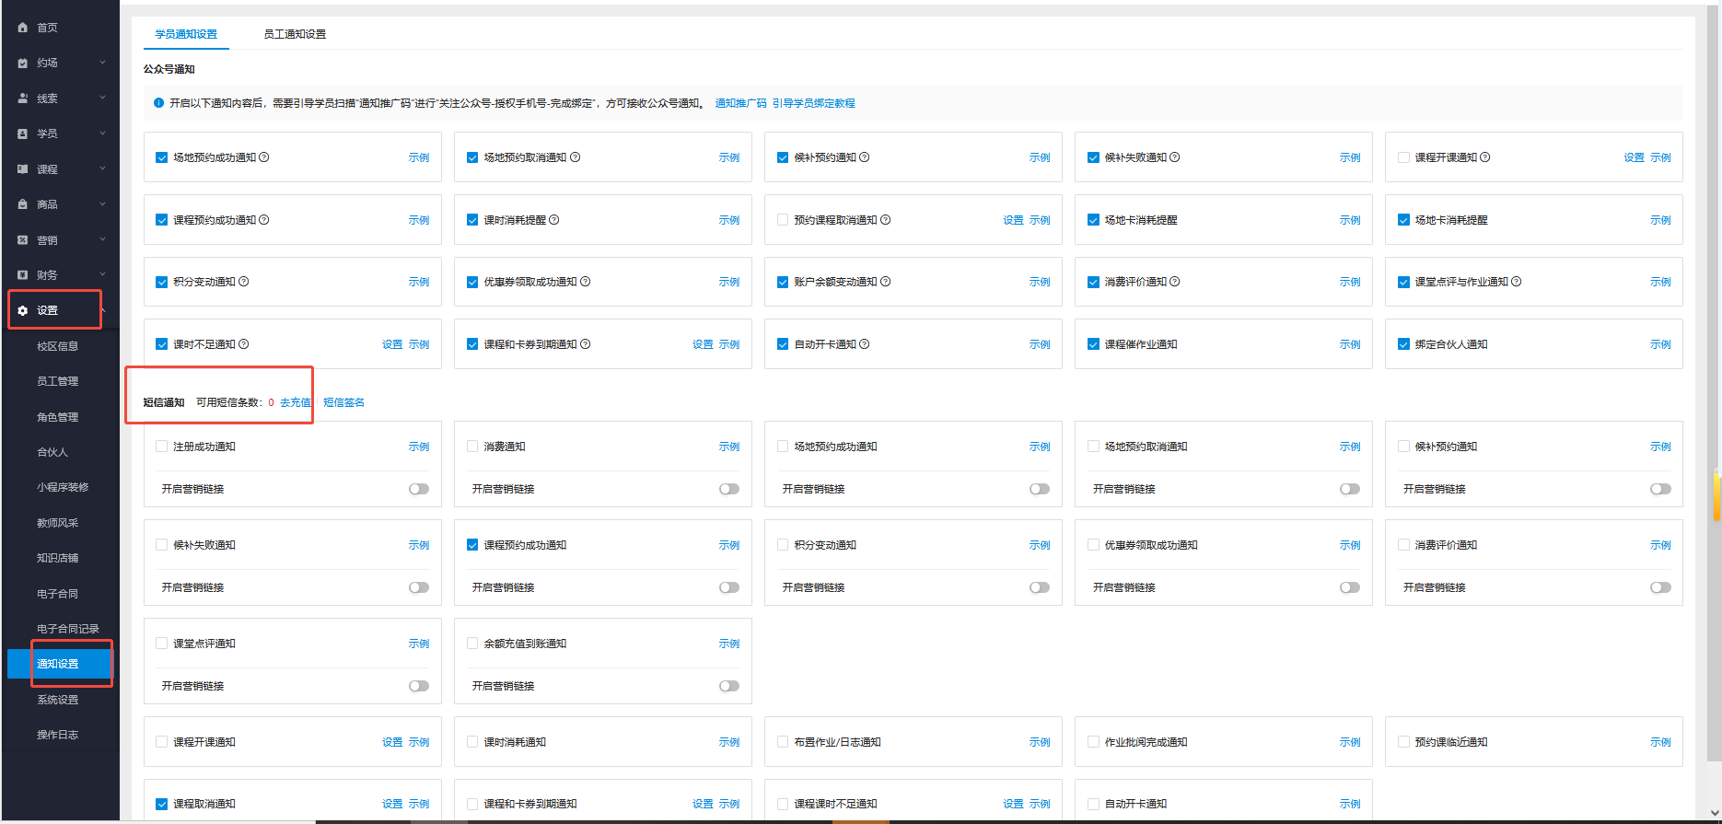This screenshot has width=1722, height=824.
Task: Enable the 课程开课通知 official account checkbox
Action: (1403, 157)
